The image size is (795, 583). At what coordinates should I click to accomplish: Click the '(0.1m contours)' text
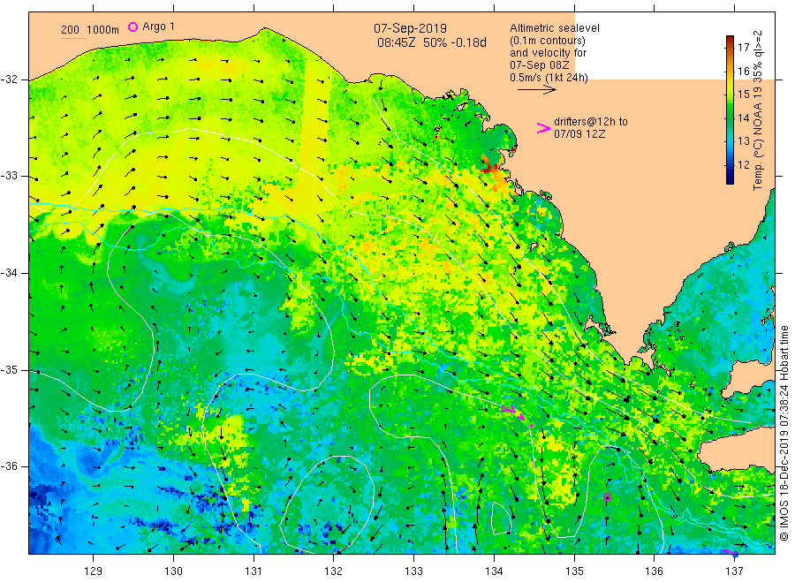pos(547,41)
